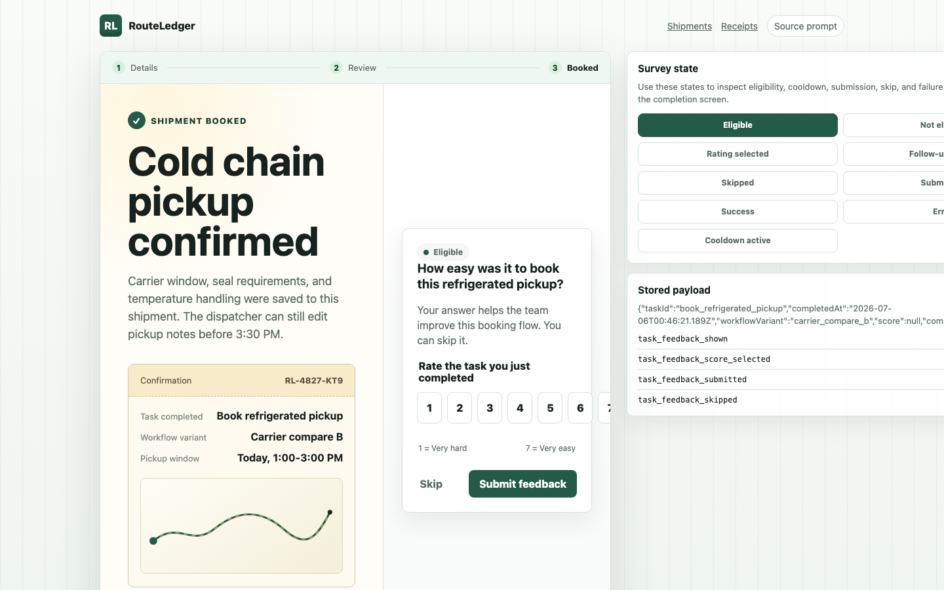944x590 pixels.
Task: Click the task_feedback_submitted event row
Action: [x=791, y=380]
